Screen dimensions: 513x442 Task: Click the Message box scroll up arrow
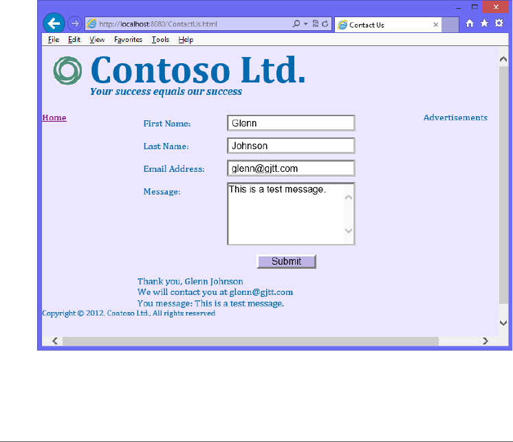coord(349,197)
